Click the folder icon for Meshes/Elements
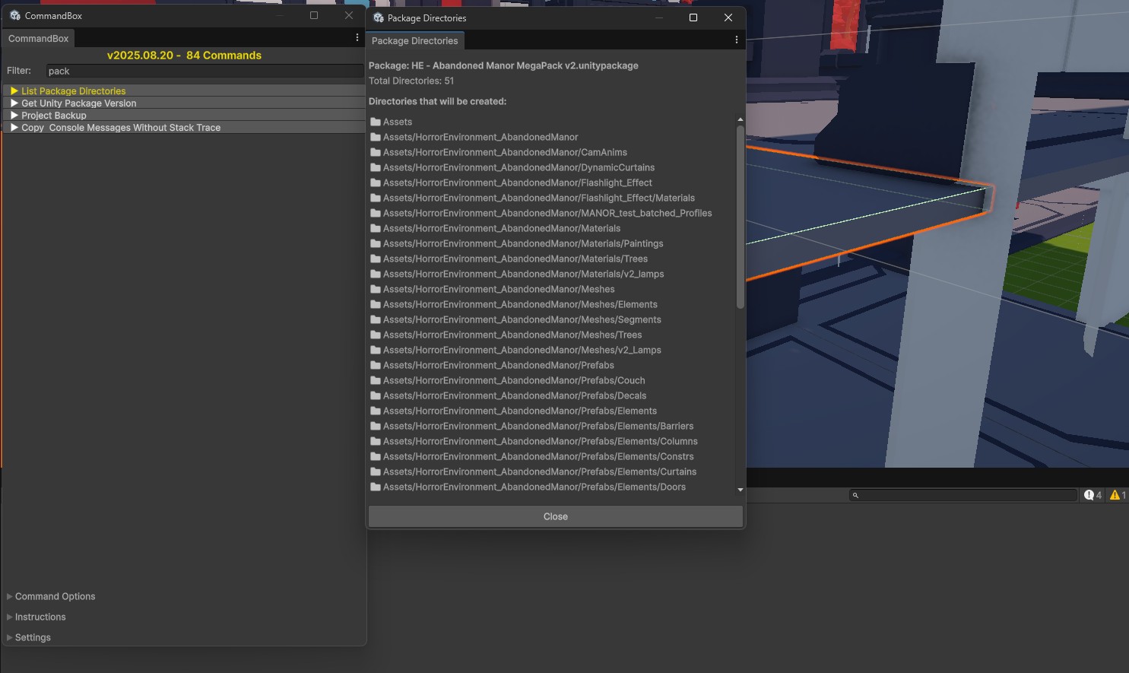 (375, 304)
